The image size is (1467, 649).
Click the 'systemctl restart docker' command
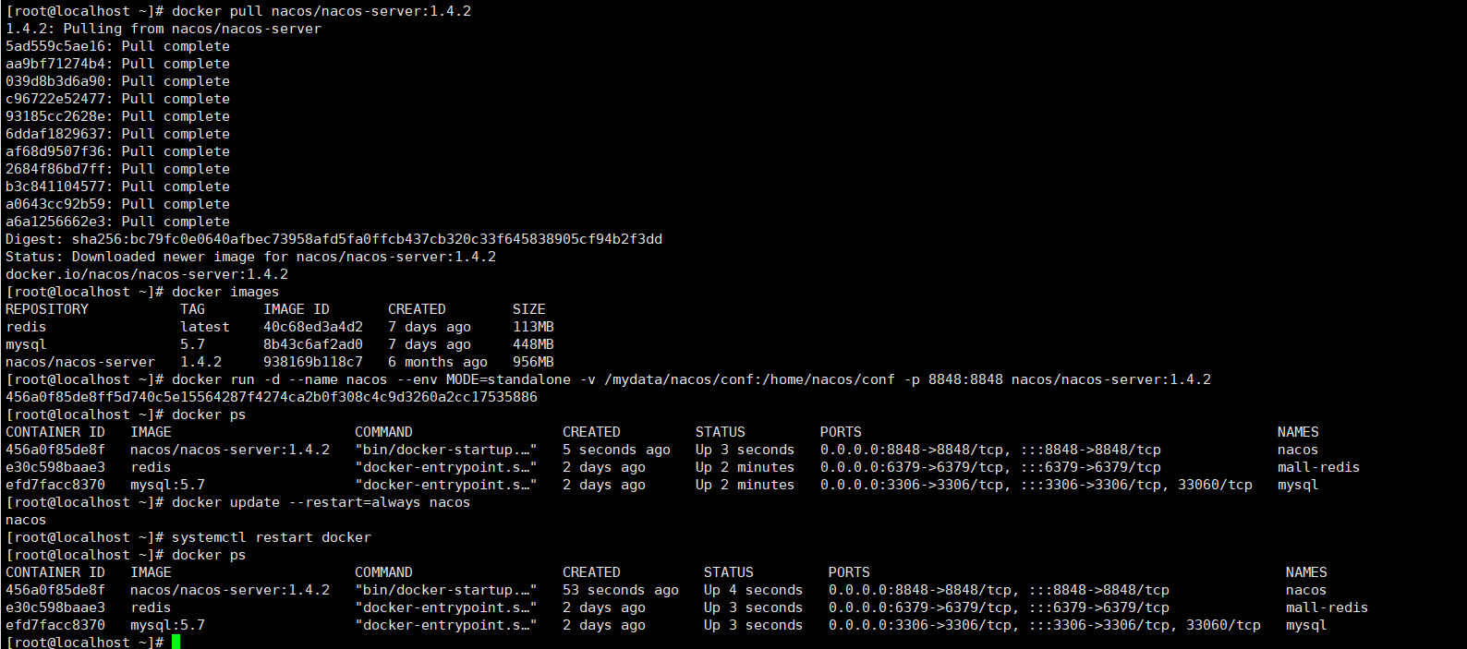coord(272,537)
